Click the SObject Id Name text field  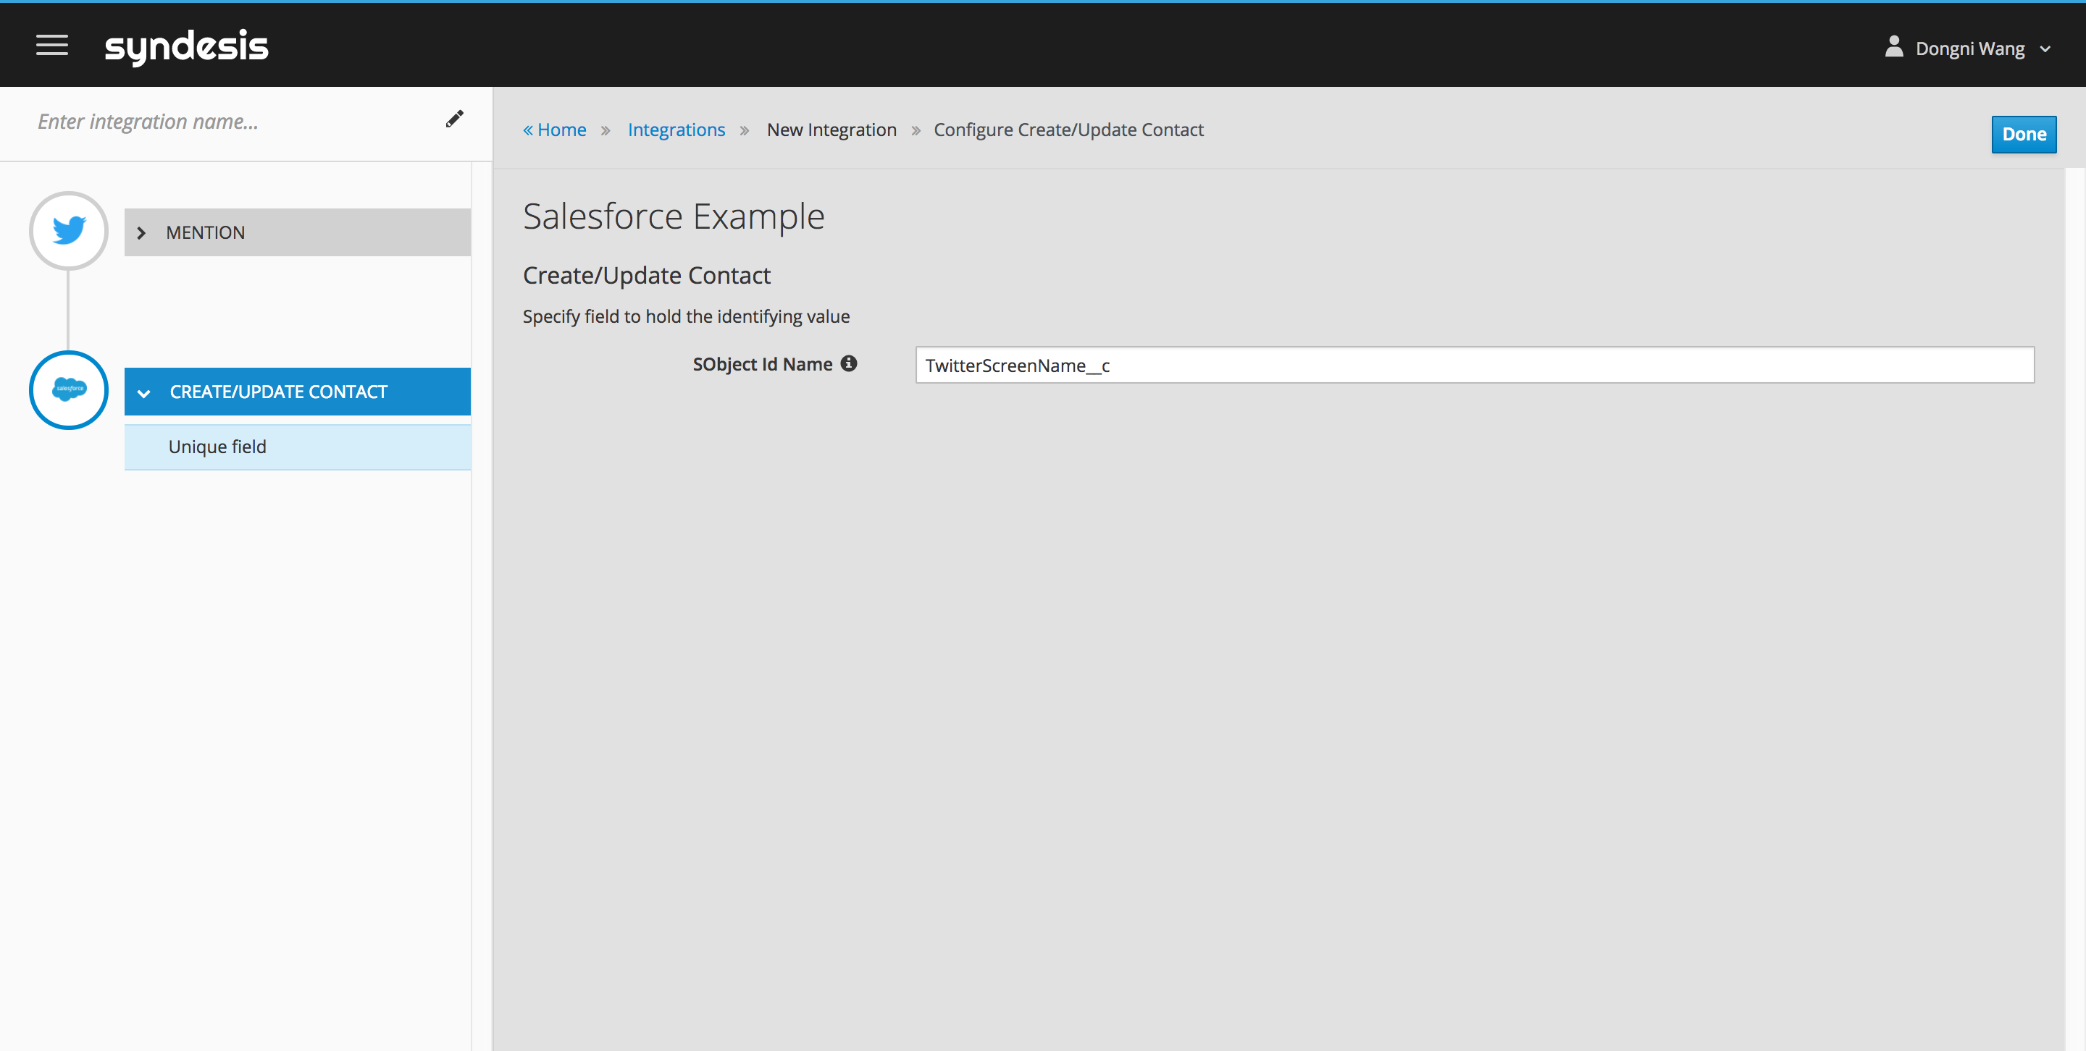(1474, 365)
